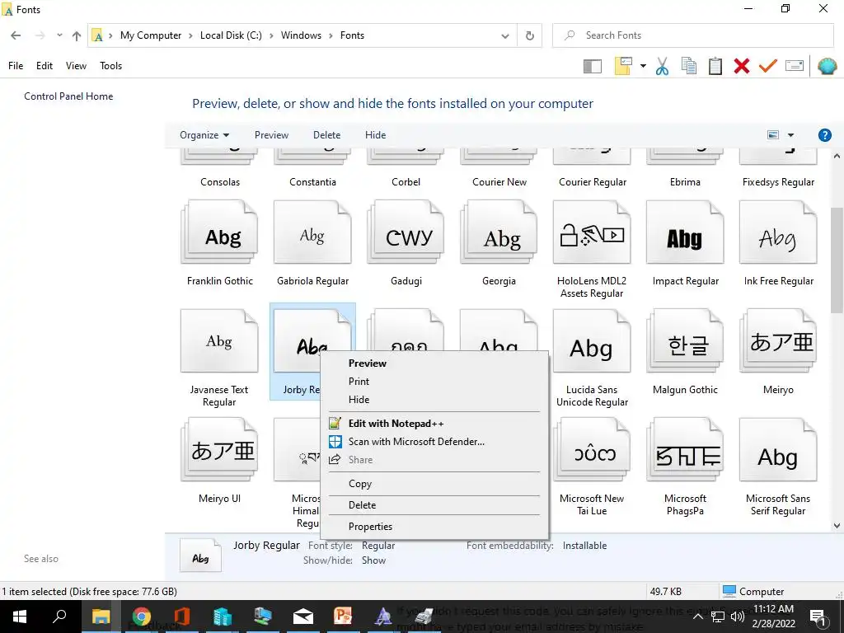Click the shell globe icon in toolbar
Image resolution: width=844 pixels, height=633 pixels.
pos(827,66)
